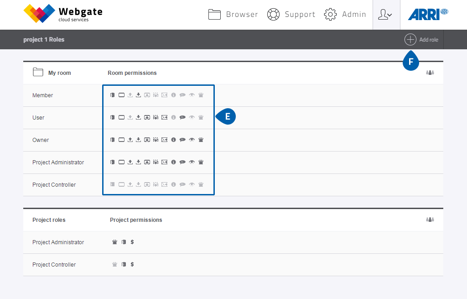Click the door icon in the Member row

112,95
